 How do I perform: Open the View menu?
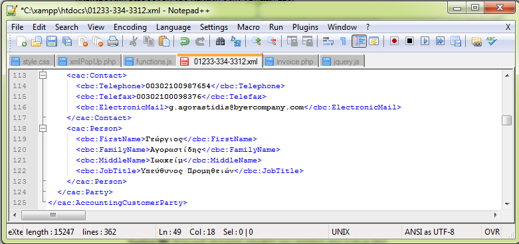click(x=96, y=27)
